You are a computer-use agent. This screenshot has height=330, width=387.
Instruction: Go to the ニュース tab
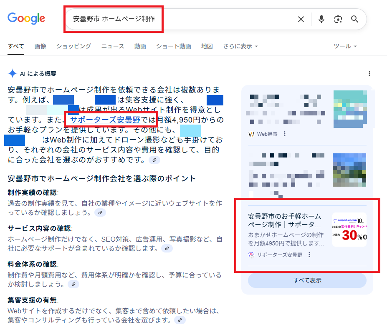point(113,46)
